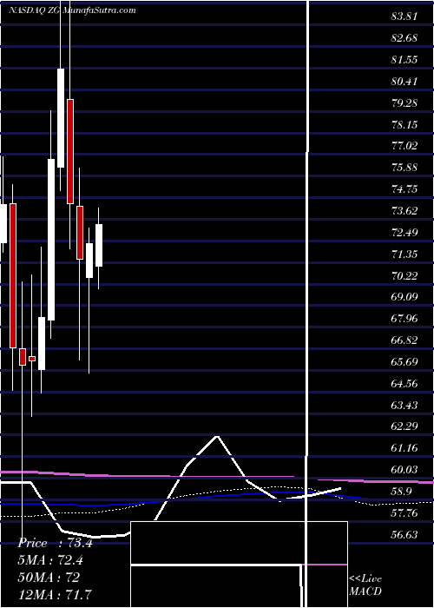434x608 pixels.
Task: Click the tallest white candlestick near 81
Action: coord(61,118)
